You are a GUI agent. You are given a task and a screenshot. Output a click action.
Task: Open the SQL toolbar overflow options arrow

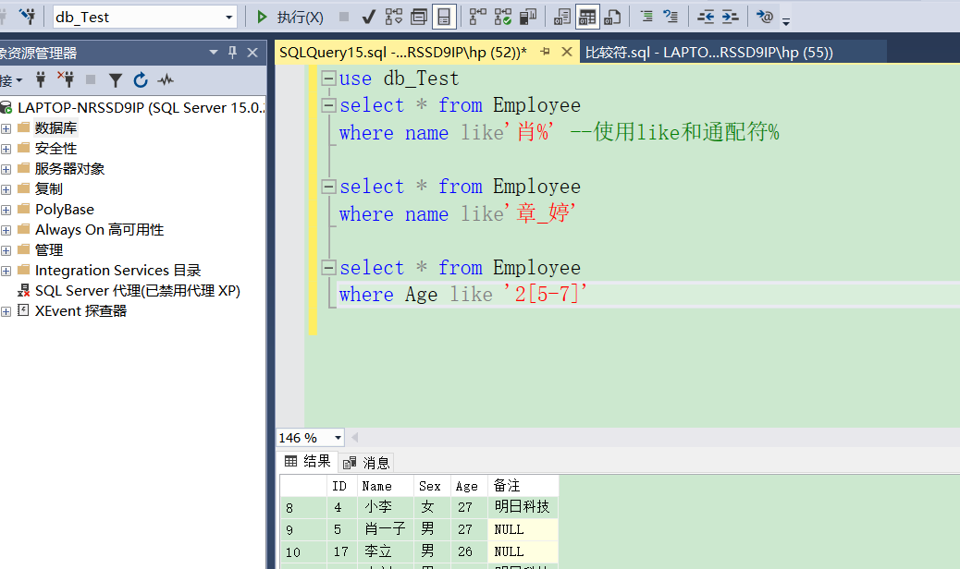click(x=786, y=21)
